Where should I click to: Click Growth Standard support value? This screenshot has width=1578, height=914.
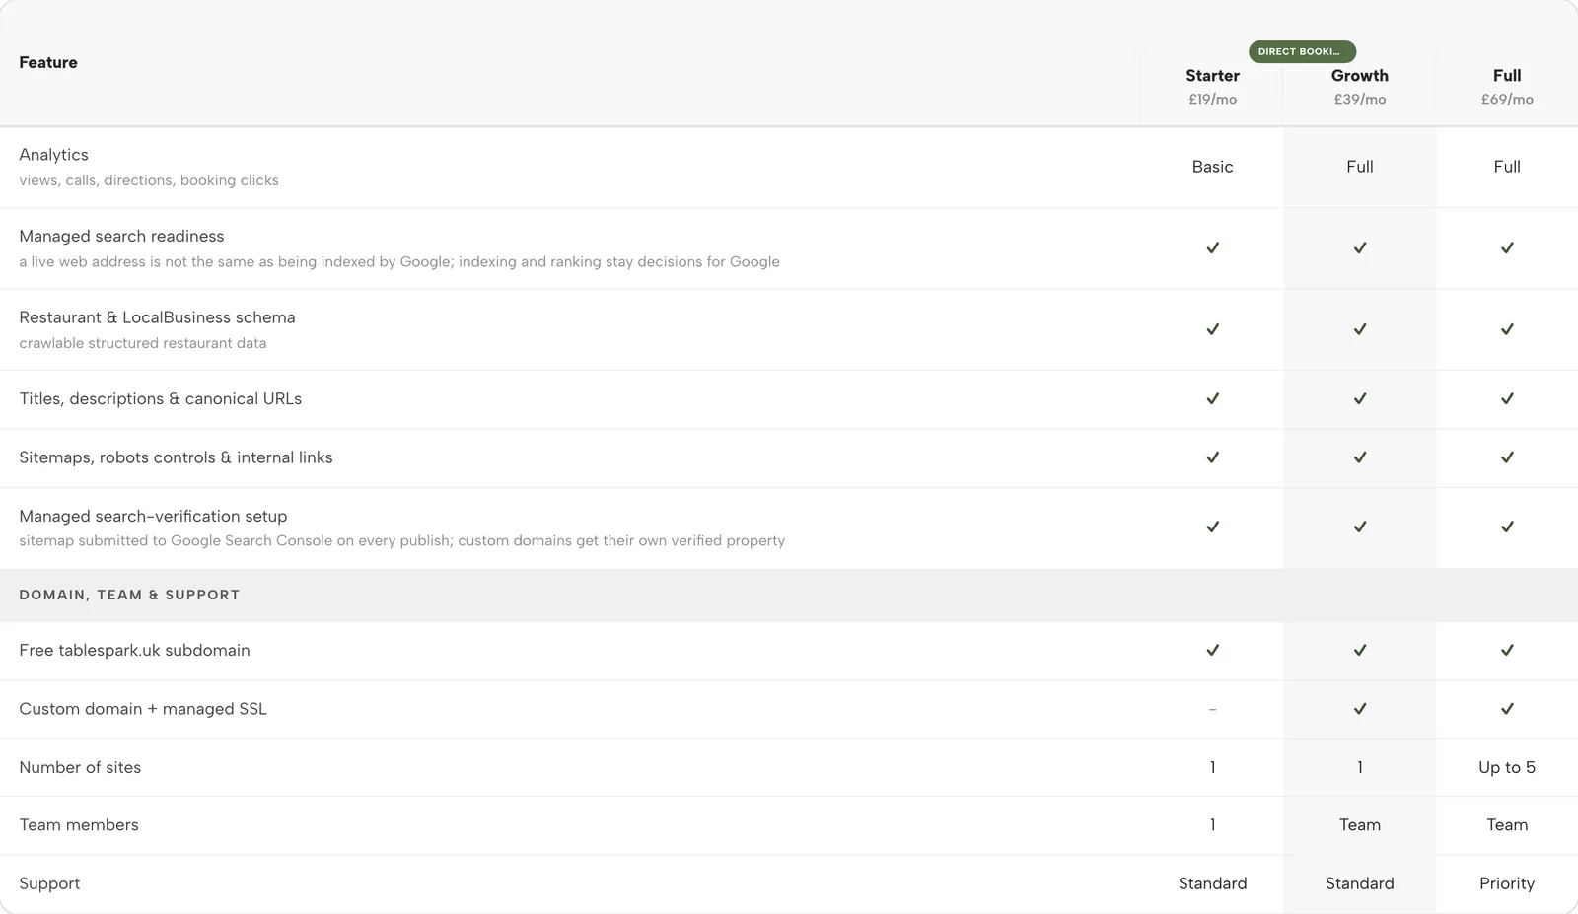(x=1359, y=883)
